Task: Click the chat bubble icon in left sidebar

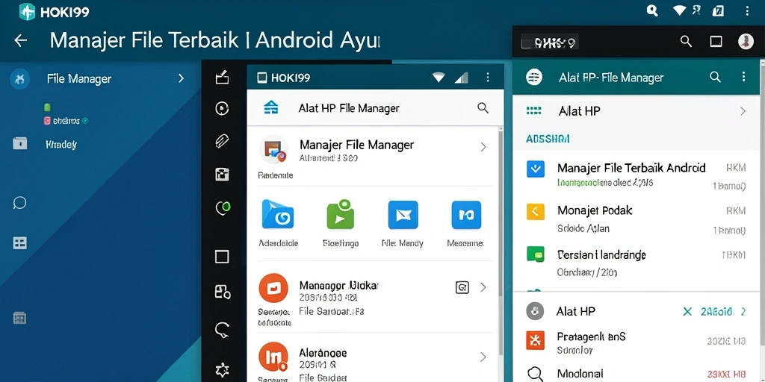Action: 19,203
